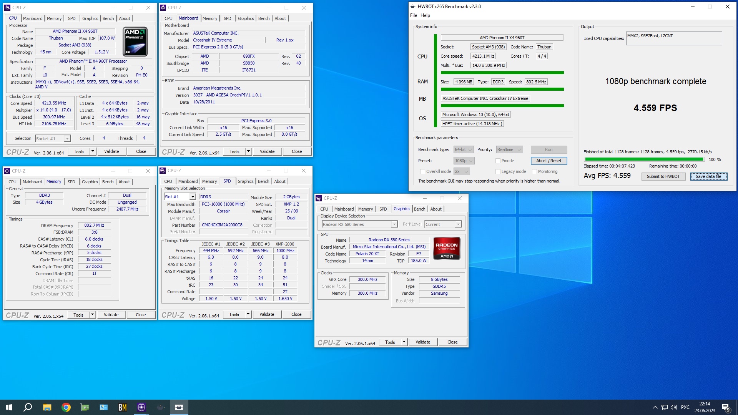Launch Google Chrome from the taskbar
The width and height of the screenshot is (738, 415).
(x=66, y=407)
